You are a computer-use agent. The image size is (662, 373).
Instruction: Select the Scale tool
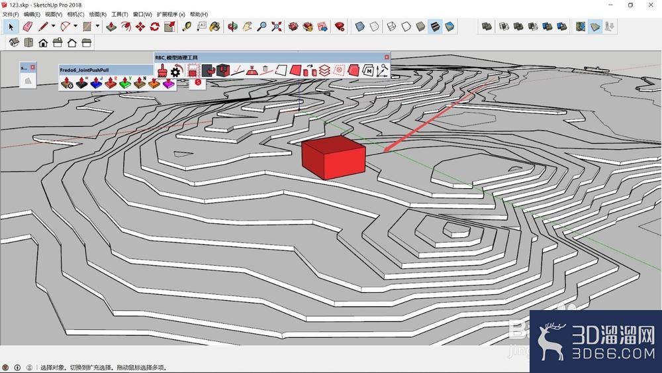169,27
